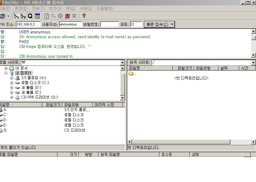This screenshot has height=182, width=256.
Task: Select the CD-RW 드라이브 (G:) disc icon
Action: pos(17,97)
